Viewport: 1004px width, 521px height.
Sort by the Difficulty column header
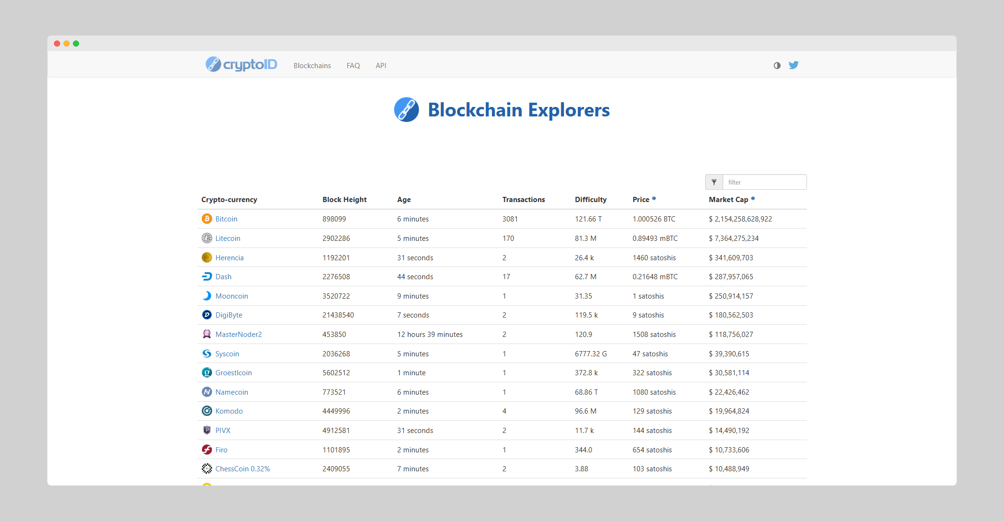click(x=591, y=200)
